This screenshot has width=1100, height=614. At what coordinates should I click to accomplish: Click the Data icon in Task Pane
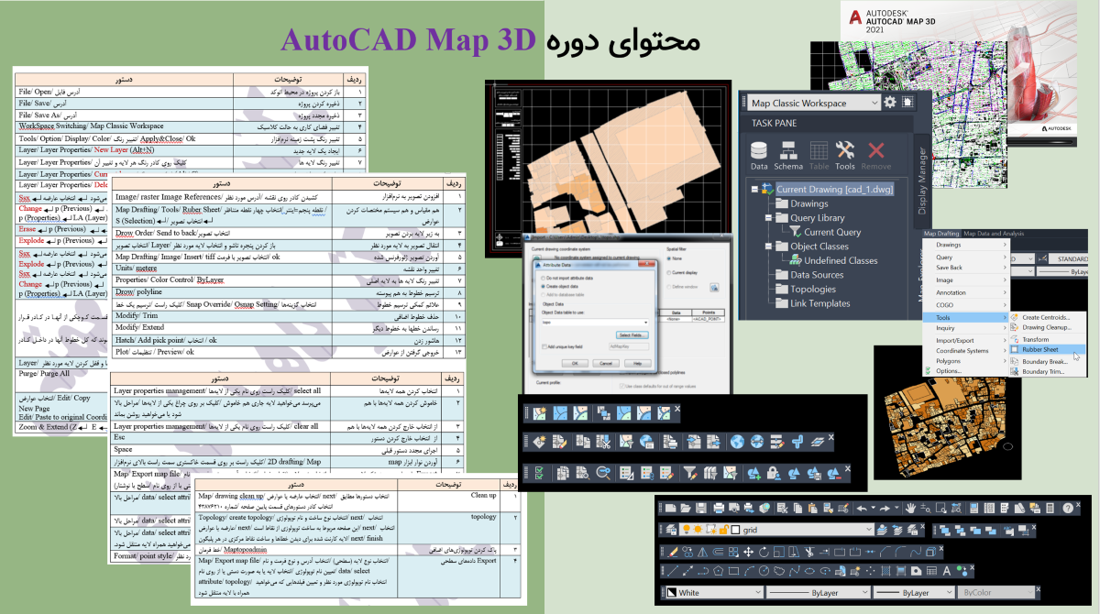pyautogui.click(x=759, y=154)
